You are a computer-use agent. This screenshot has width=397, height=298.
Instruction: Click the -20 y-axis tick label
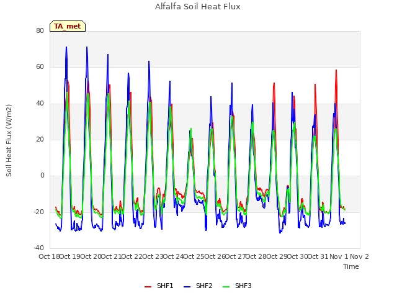coord(38,212)
